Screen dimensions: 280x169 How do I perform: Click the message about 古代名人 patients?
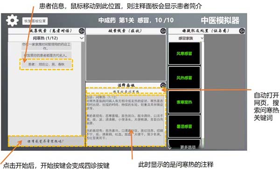pyautogui.click(x=46, y=55)
